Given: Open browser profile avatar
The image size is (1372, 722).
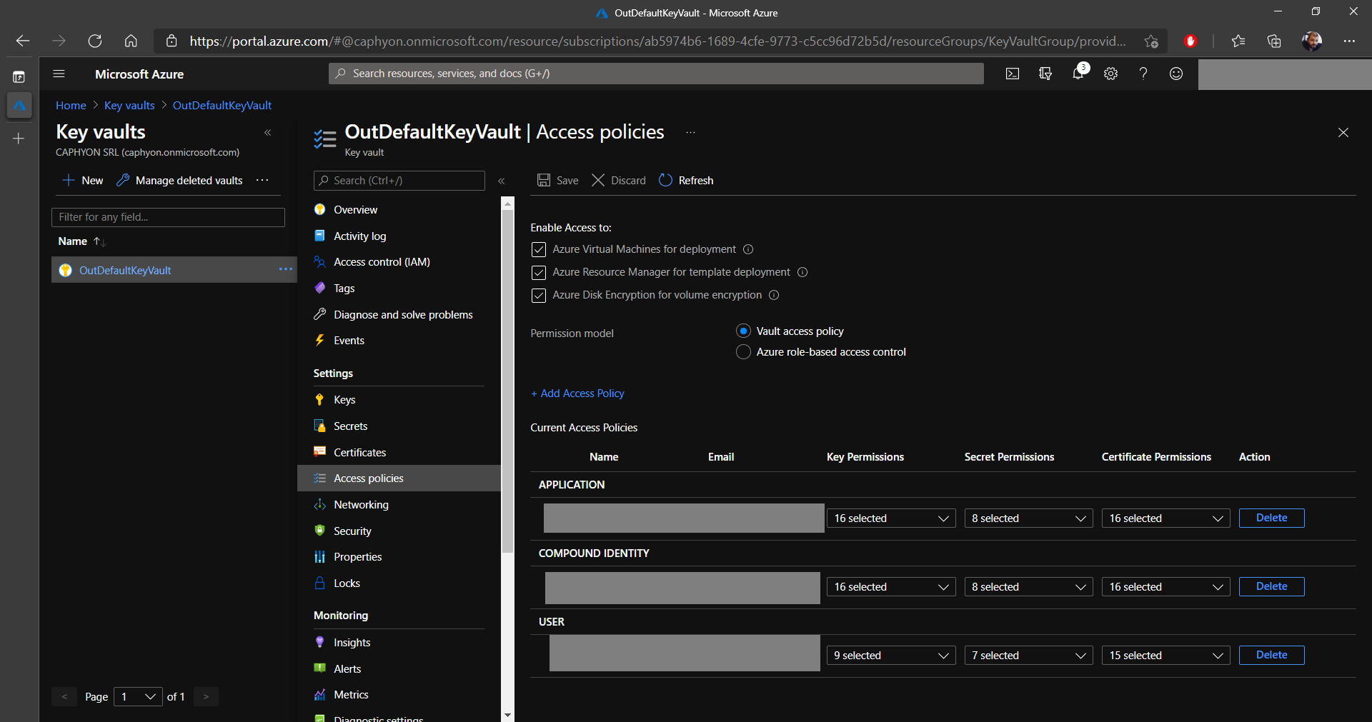Looking at the screenshot, I should [1312, 41].
